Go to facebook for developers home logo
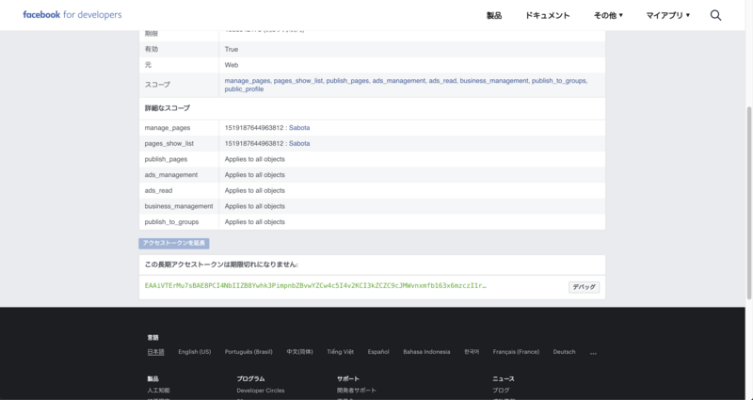 [x=72, y=15]
